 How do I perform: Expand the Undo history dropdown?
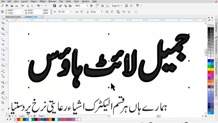pyautogui.click(x=42, y=6)
